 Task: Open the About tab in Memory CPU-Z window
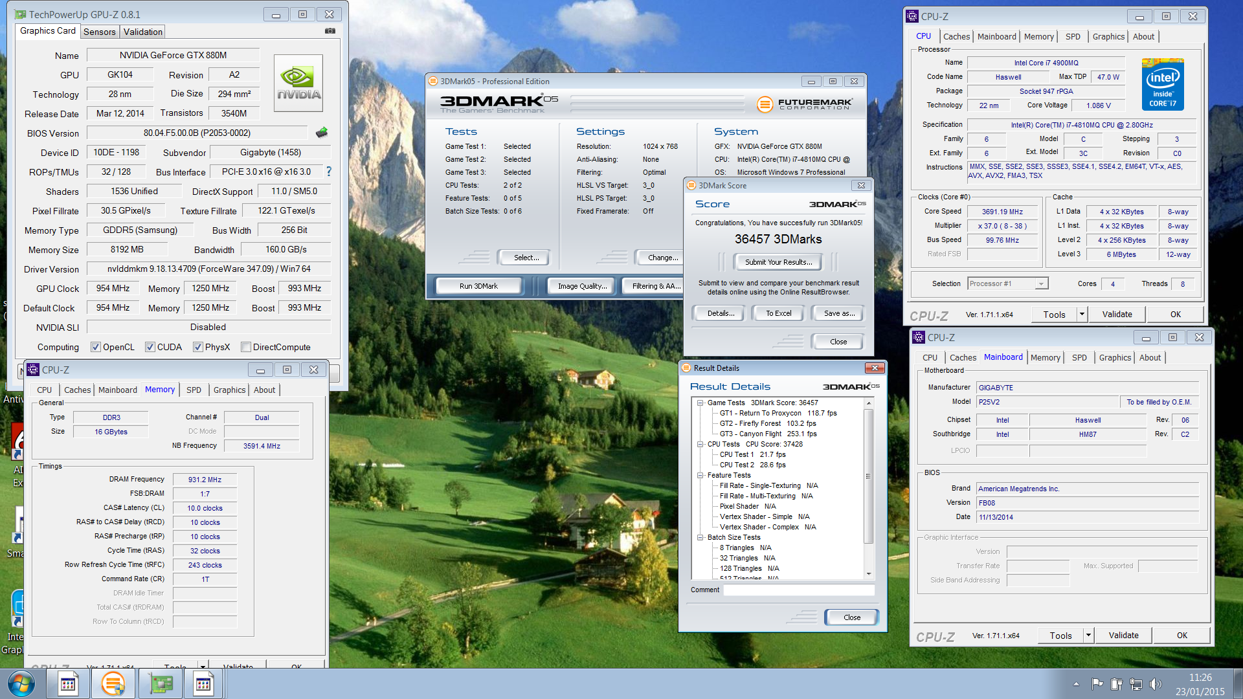click(264, 390)
